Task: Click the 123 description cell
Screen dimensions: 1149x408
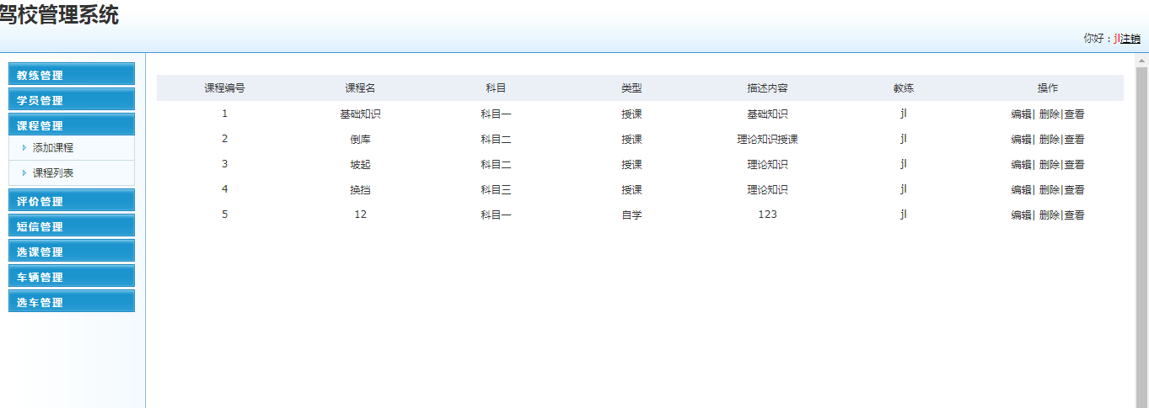Action: tap(767, 215)
